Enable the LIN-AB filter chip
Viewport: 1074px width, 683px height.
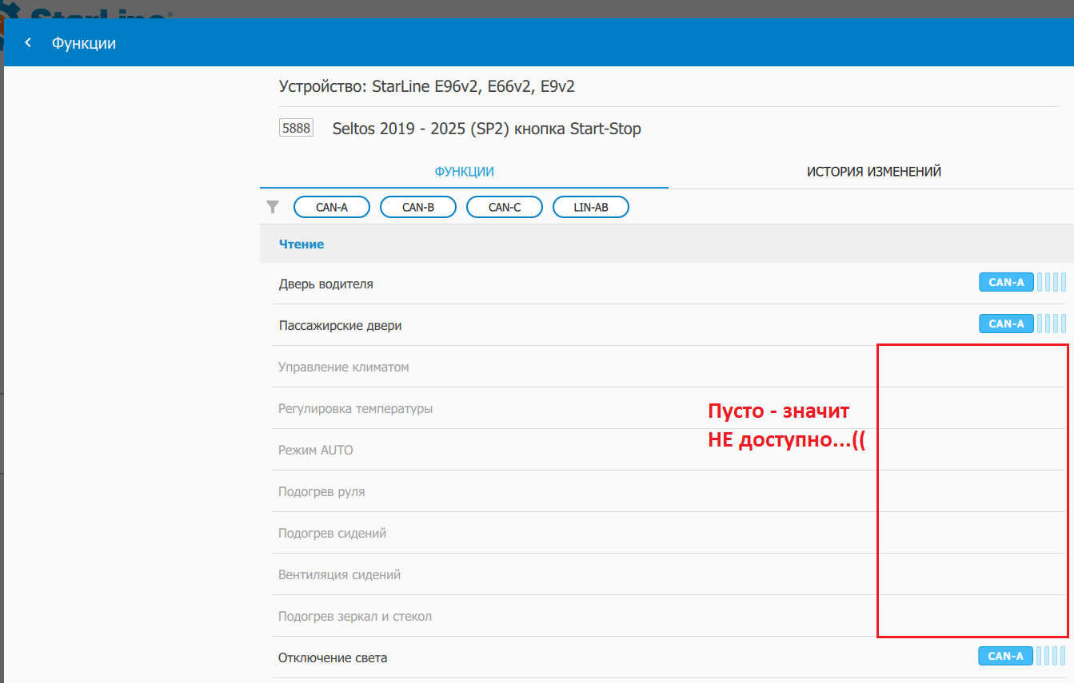590,207
